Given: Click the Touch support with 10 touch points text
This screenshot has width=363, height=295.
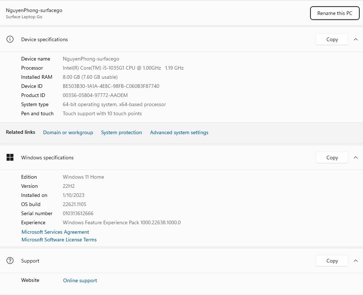Looking at the screenshot, I should [102, 113].
